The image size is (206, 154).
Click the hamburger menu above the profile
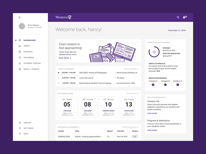pyautogui.click(x=20, y=17)
